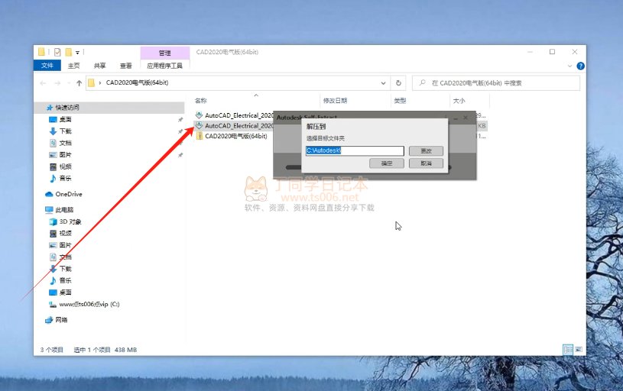This screenshot has width=623, height=391.
Task: Select 快速访问 in the navigation pane
Action: point(67,108)
